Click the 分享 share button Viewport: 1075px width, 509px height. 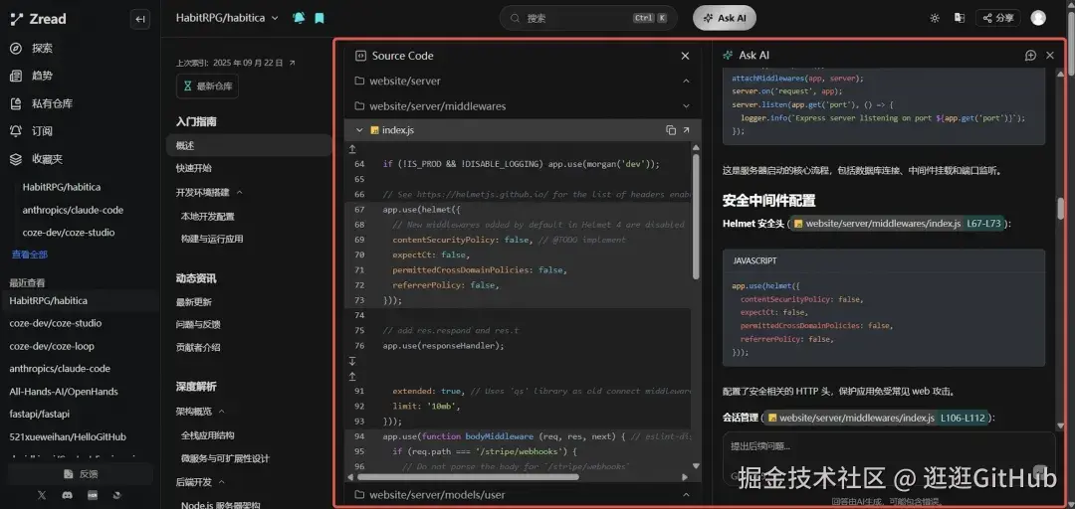[998, 19]
